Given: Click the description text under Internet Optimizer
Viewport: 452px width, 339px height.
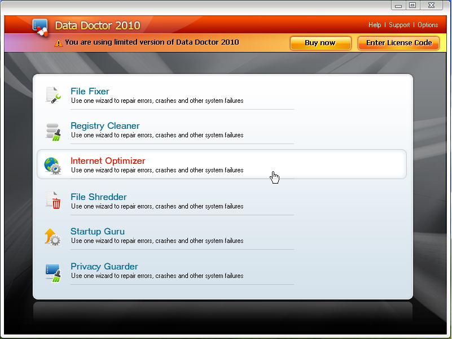Looking at the screenshot, I should click(x=157, y=170).
